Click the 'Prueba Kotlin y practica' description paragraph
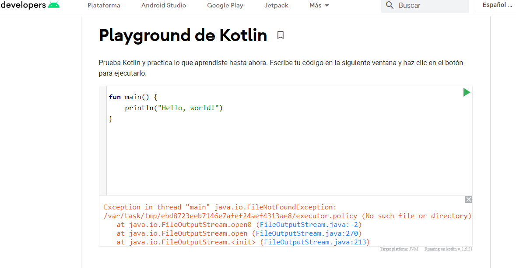 pyautogui.click(x=281, y=68)
